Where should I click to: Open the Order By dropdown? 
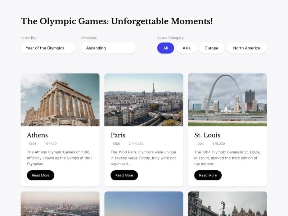(x=48, y=48)
